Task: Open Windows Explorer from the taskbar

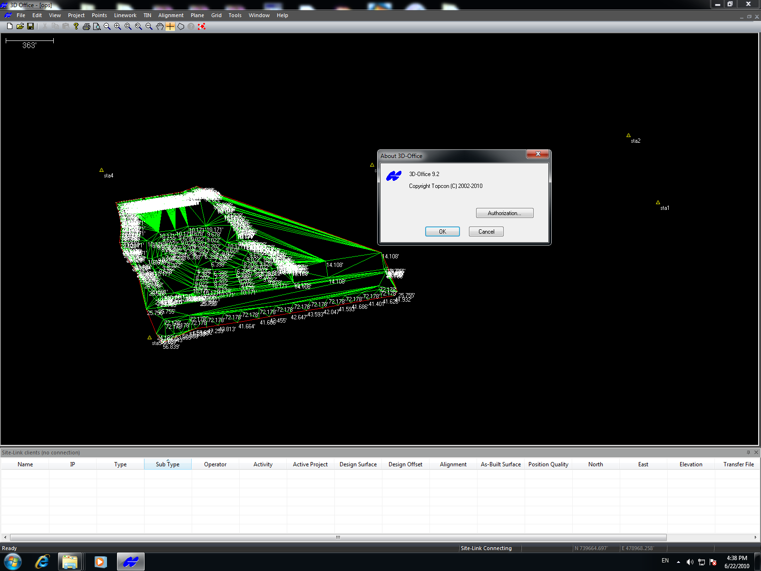Action: click(x=70, y=561)
